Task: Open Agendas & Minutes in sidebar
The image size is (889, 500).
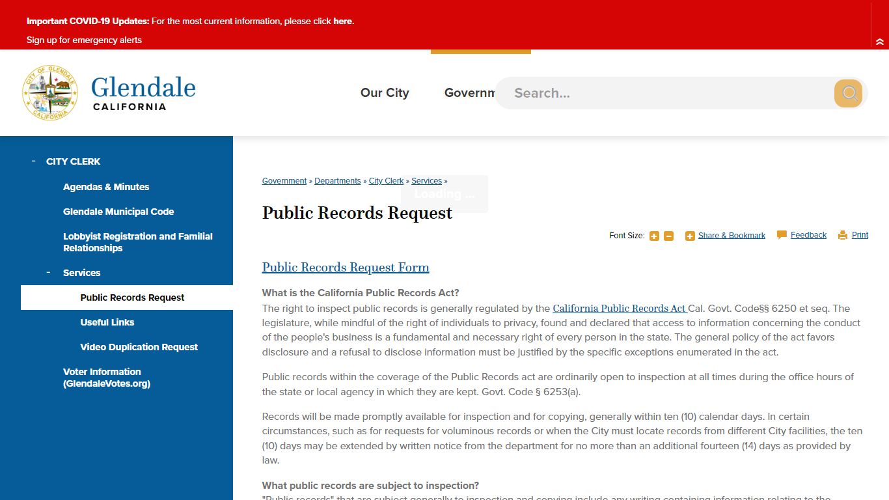Action: tap(106, 187)
